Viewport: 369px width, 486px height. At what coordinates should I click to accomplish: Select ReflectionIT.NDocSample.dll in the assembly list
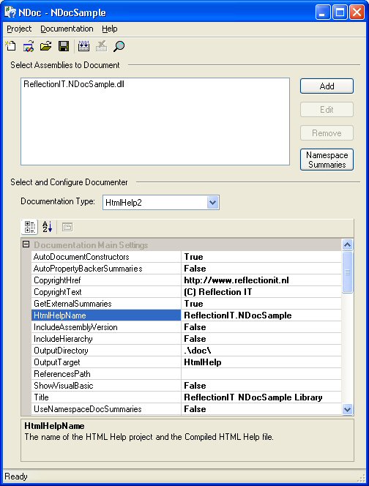click(x=74, y=84)
